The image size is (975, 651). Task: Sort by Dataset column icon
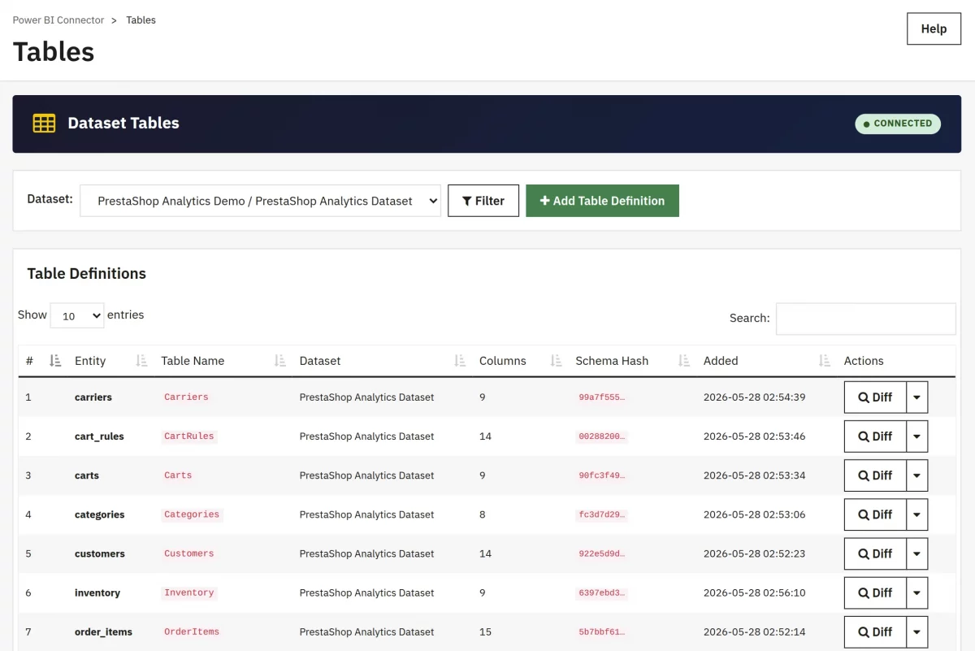pos(460,361)
